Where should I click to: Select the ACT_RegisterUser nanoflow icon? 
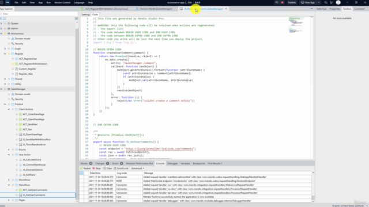[17, 59]
